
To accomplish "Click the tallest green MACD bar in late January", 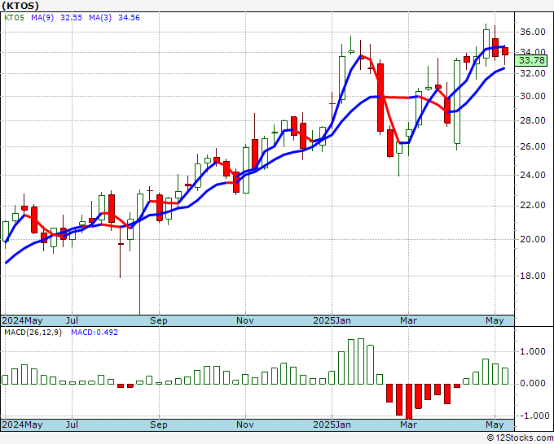I will pyautogui.click(x=361, y=362).
